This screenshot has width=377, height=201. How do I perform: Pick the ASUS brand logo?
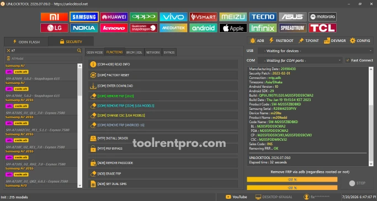(293, 17)
